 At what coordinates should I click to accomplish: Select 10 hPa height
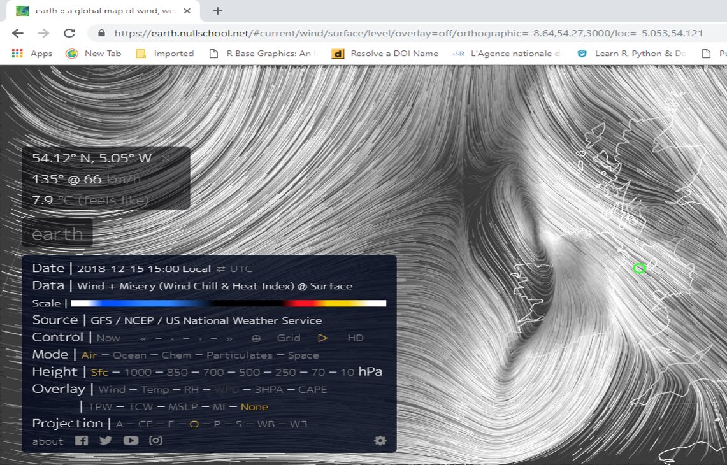pos(347,372)
